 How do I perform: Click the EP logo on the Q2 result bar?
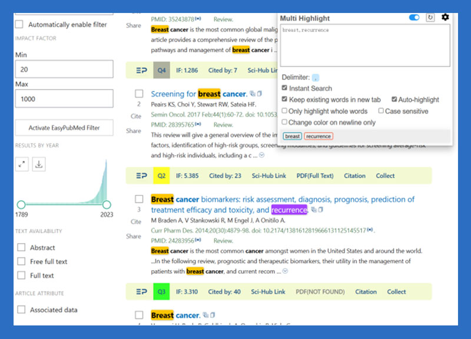(141, 176)
